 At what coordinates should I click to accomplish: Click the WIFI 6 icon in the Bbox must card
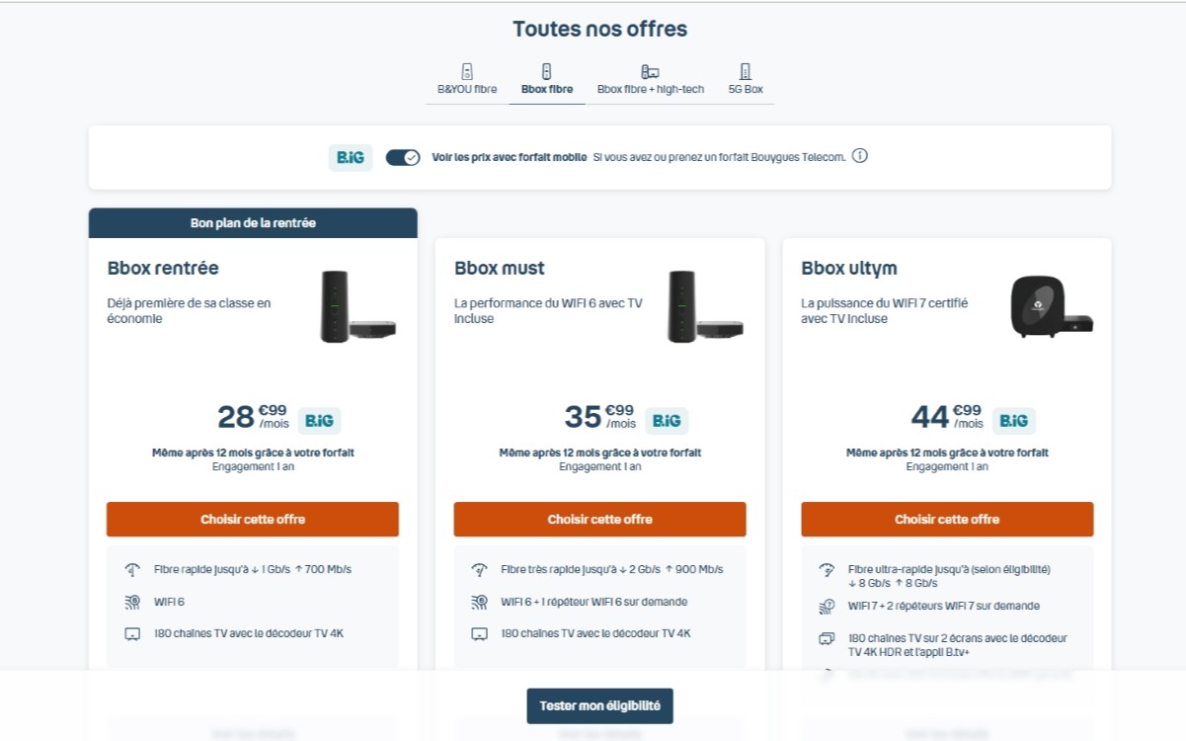480,602
